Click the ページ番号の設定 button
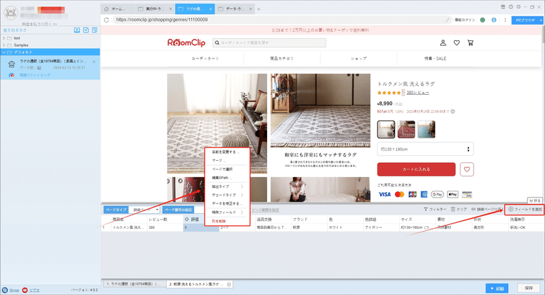 pos(178,210)
